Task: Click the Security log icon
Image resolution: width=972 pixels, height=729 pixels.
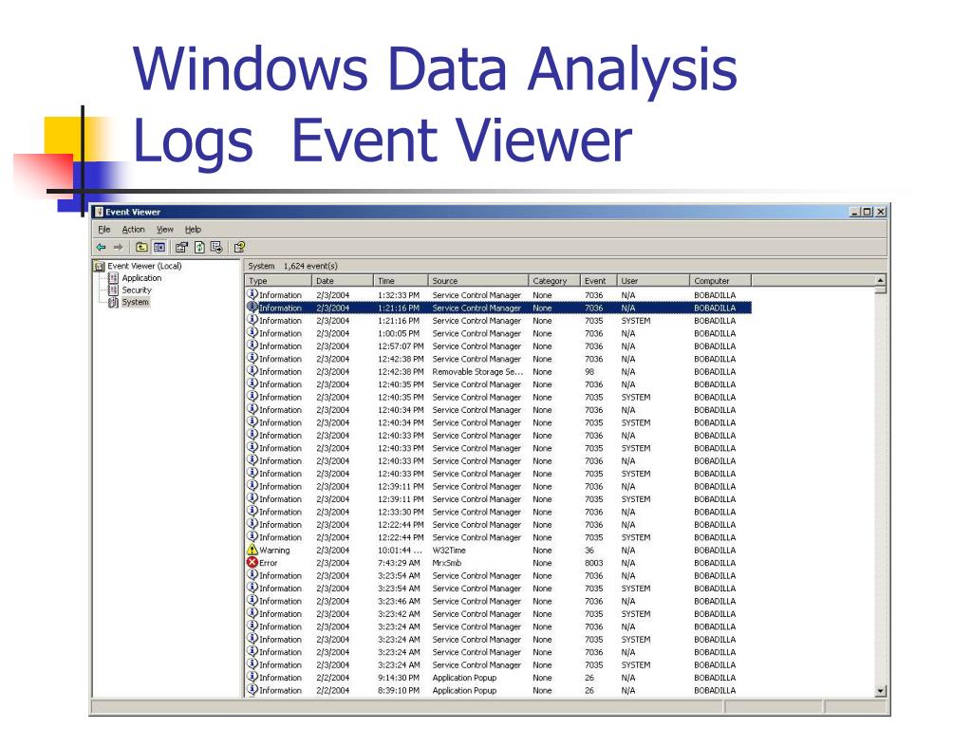Action: 114,290
